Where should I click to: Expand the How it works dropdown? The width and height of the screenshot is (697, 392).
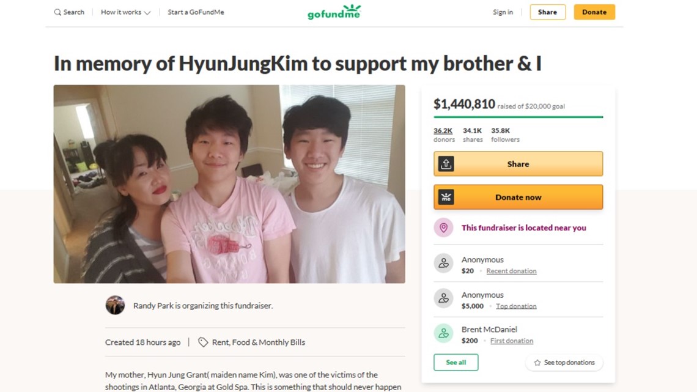coord(125,12)
